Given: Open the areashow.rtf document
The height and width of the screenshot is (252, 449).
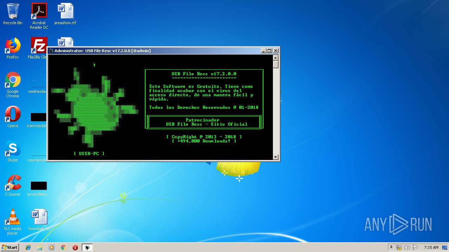Looking at the screenshot, I should tap(65, 14).
